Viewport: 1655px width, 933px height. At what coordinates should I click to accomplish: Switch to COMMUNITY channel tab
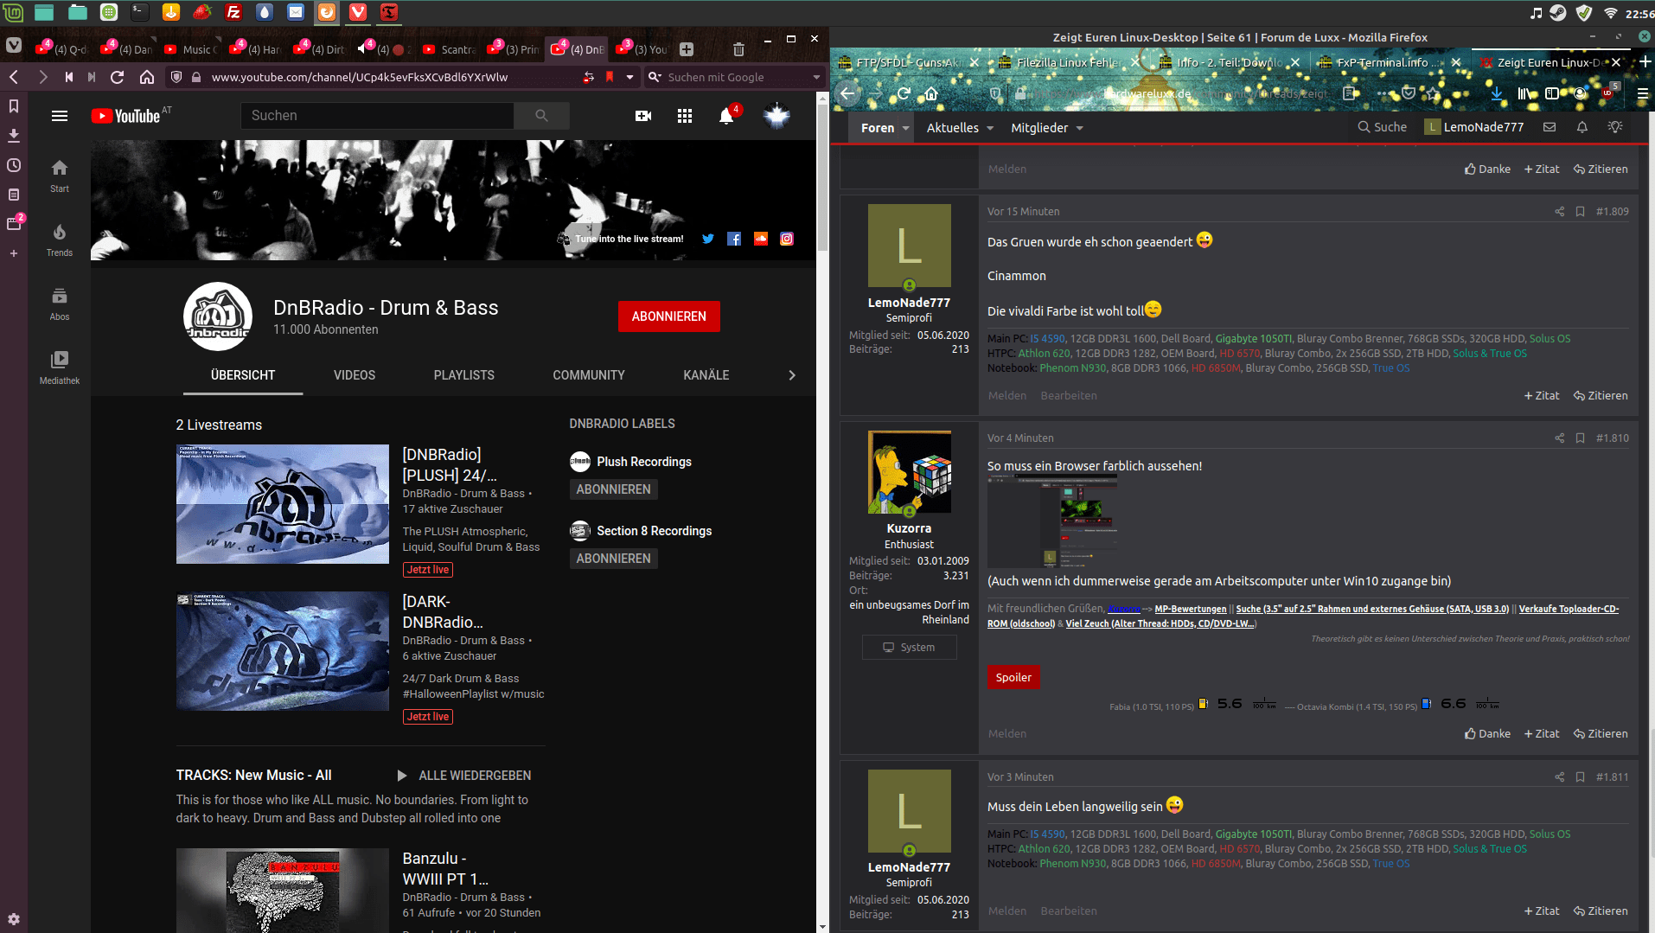pos(589,375)
